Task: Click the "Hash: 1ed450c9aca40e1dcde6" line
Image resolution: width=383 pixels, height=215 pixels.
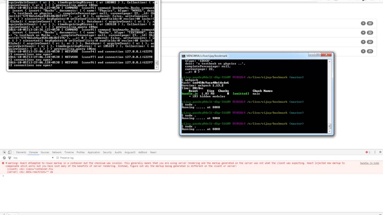Action: (205, 83)
